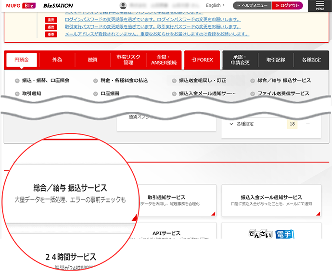
Task: Click chevron icon beside 取引通知 menu item
Action: pos(17,94)
